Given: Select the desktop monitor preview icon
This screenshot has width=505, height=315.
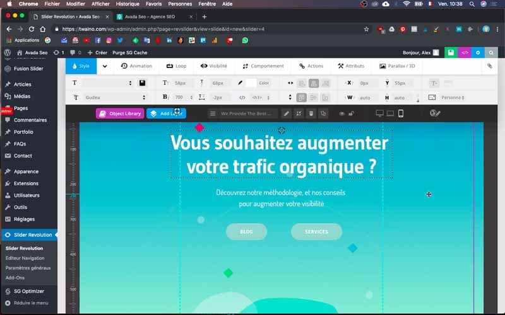Looking at the screenshot, I should coord(380,113).
